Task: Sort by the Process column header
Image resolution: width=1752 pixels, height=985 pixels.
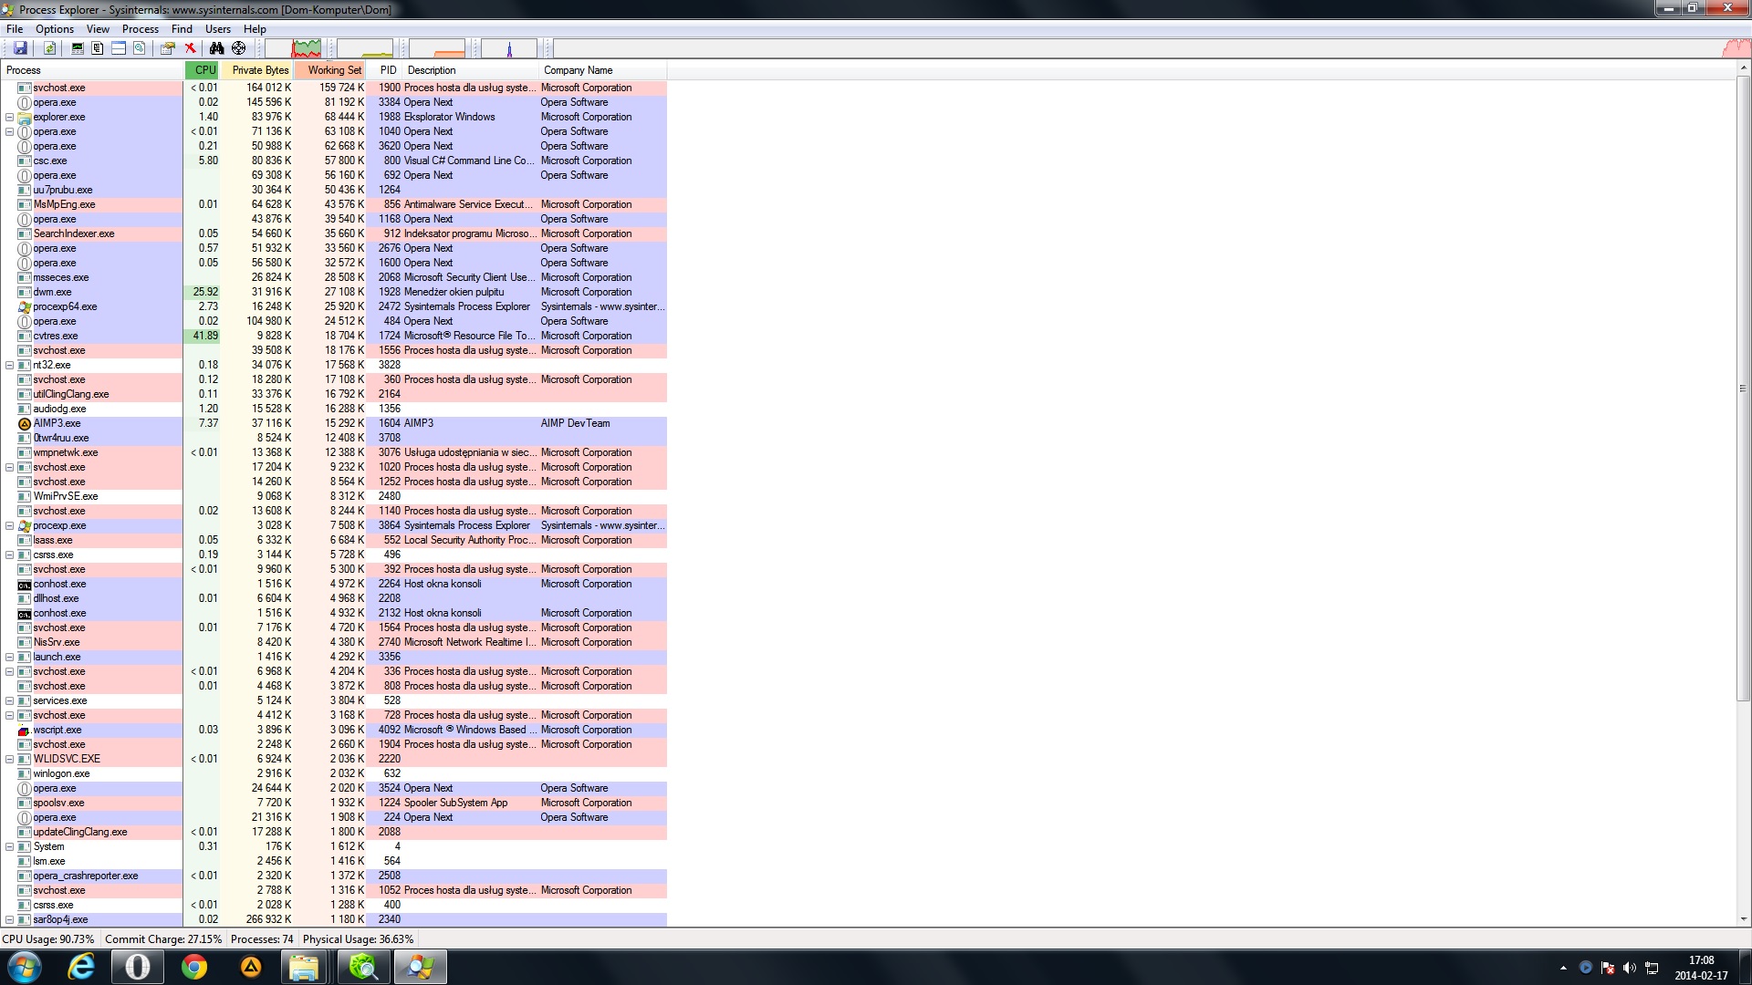Action: (x=92, y=70)
